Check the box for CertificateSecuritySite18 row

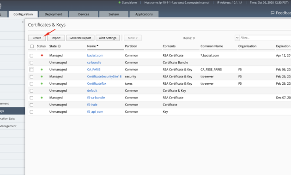point(31,76)
